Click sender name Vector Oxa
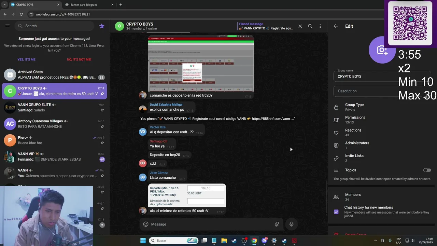 (157, 127)
